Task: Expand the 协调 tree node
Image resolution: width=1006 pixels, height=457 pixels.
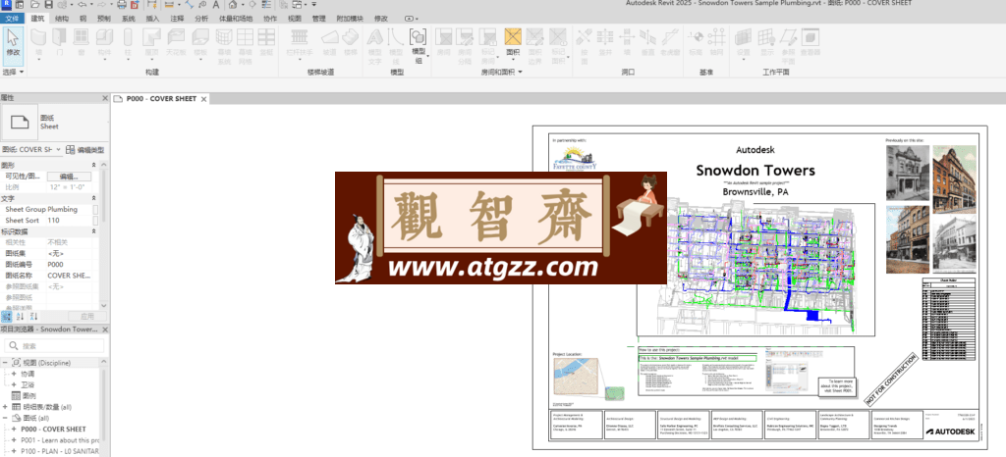Action: pyautogui.click(x=14, y=374)
